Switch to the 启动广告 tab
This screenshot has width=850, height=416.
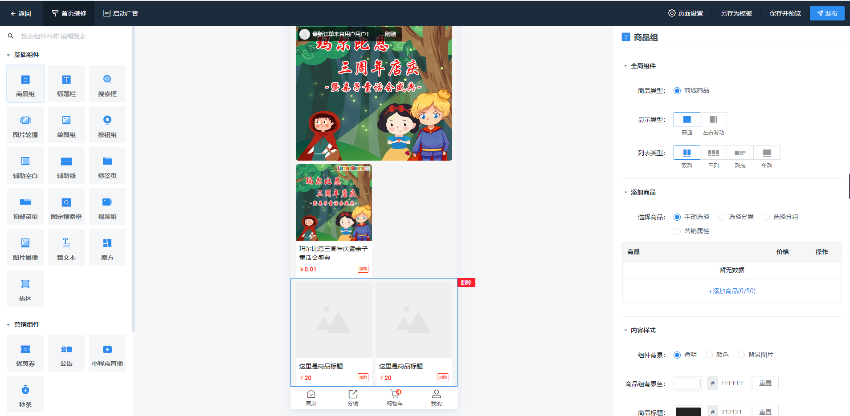point(121,13)
